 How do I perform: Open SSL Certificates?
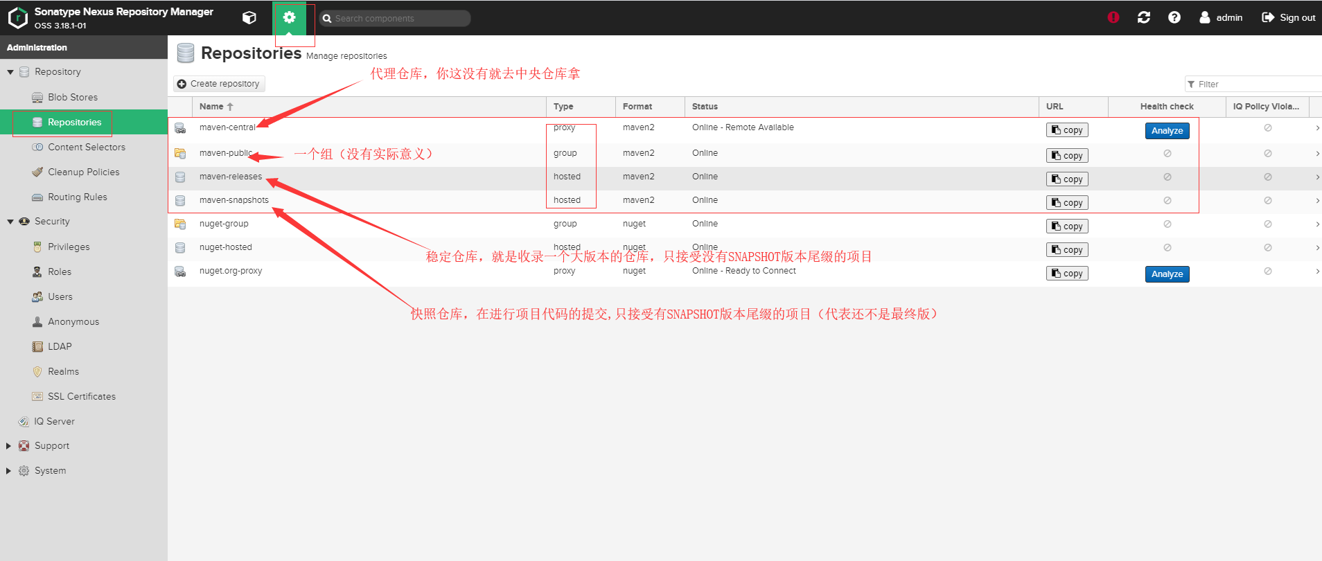(82, 396)
